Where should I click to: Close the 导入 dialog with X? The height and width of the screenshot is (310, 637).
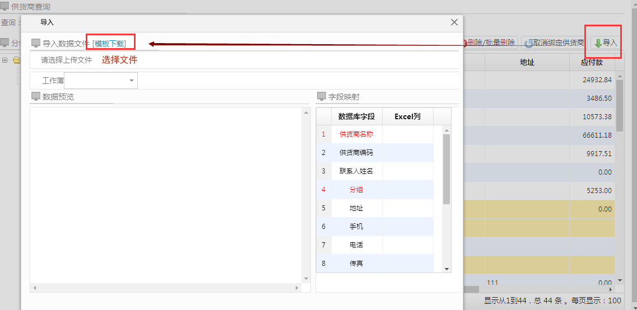[454, 22]
